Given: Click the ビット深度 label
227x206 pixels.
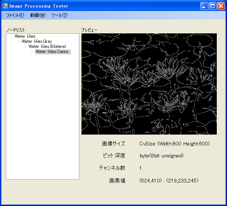Looking at the screenshot, I should click(x=114, y=156).
